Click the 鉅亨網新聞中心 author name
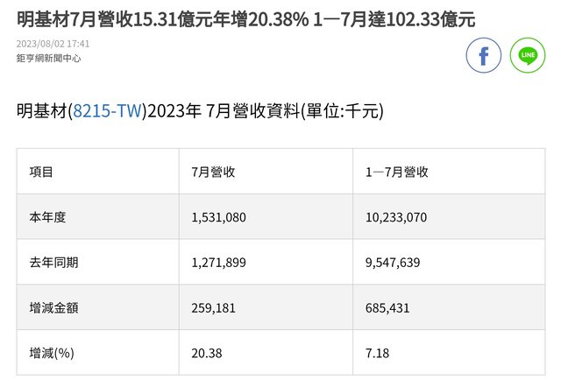This screenshot has height=387, width=561. coord(47,59)
